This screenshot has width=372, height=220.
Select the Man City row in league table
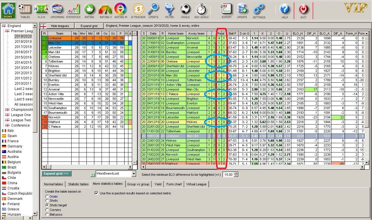tap(87, 43)
